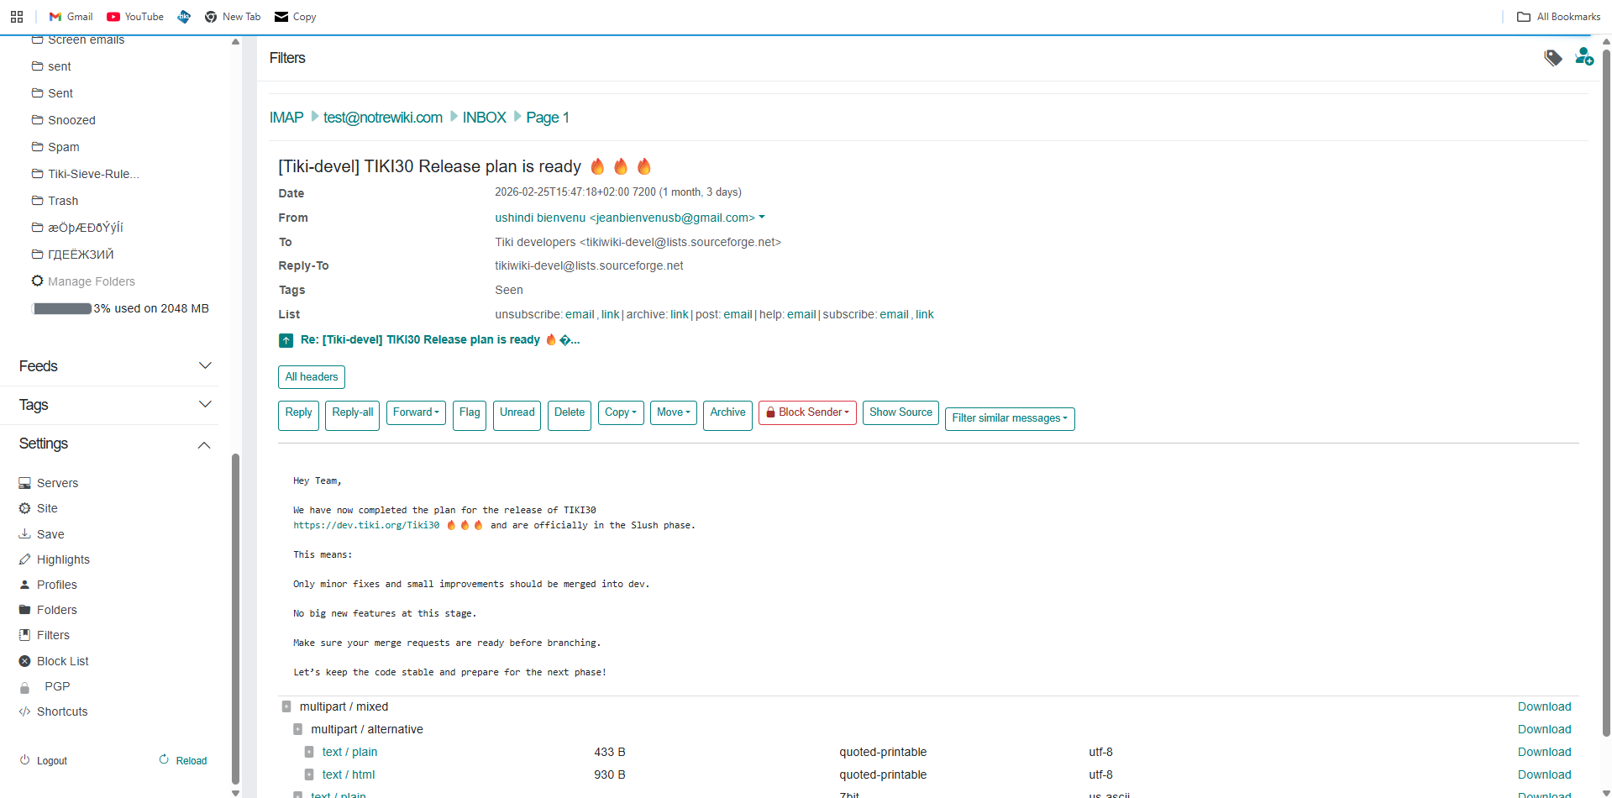Open the Trash folder
This screenshot has height=798, width=1612.
[x=63, y=201]
